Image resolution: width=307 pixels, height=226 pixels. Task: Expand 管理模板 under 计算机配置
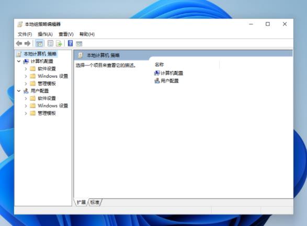[26, 84]
